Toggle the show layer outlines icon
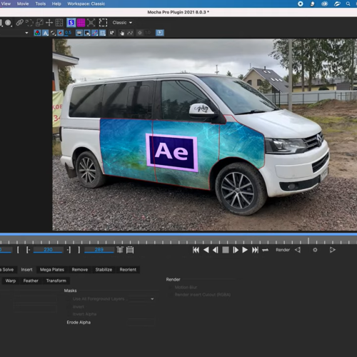This screenshot has height=357, width=357. coord(87,33)
